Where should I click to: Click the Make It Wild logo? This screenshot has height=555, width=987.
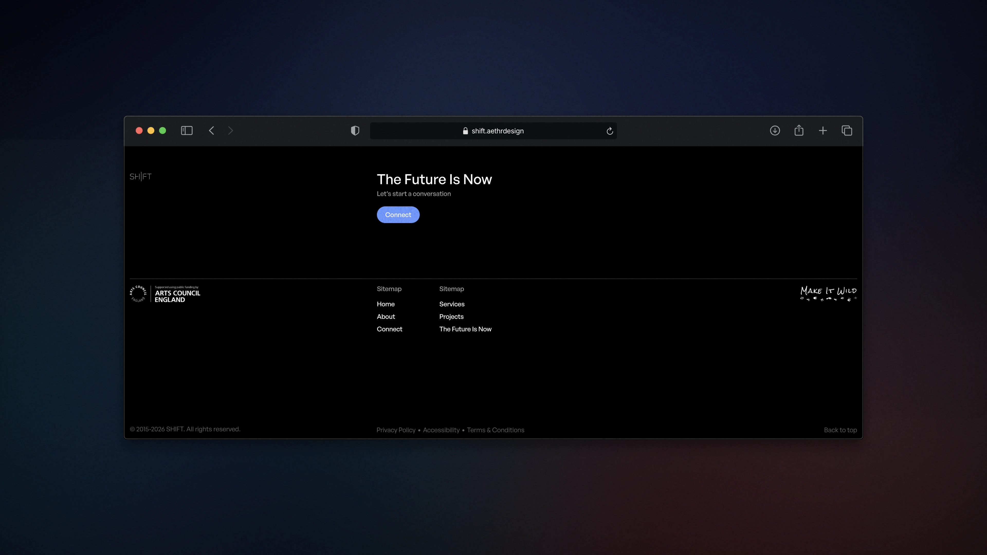click(828, 294)
